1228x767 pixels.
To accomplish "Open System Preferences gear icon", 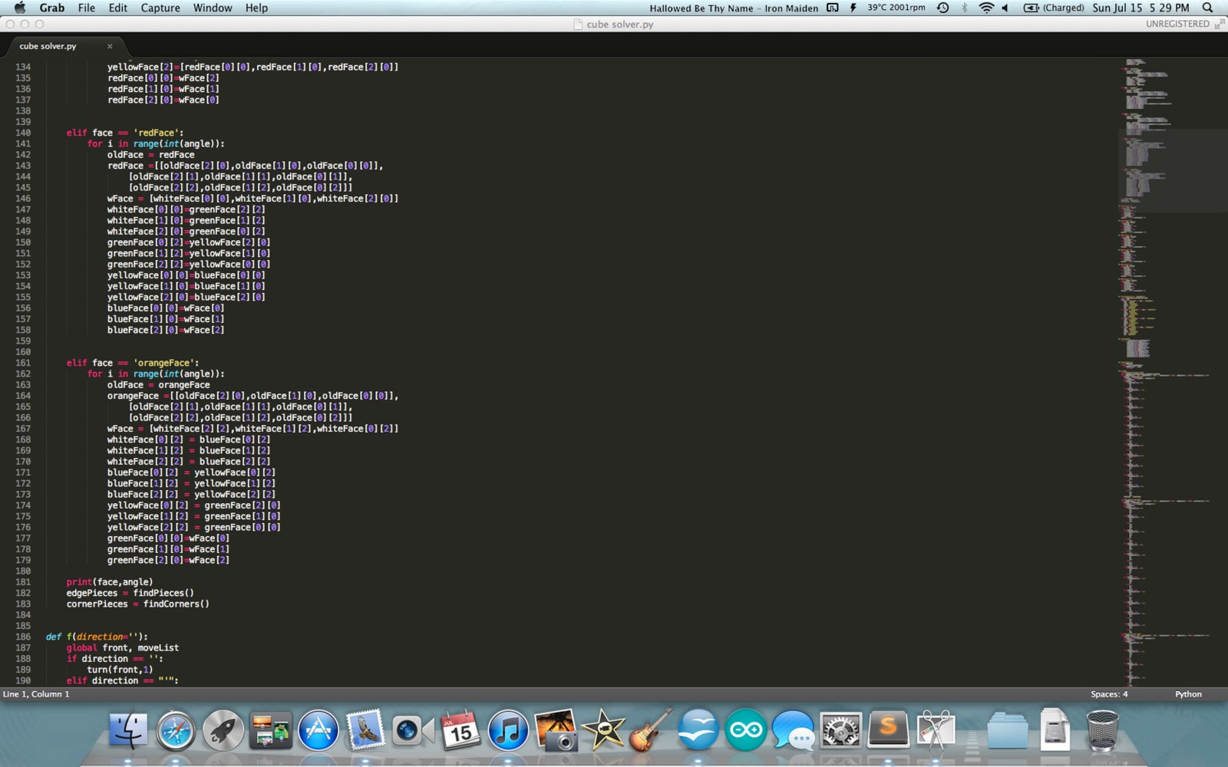I will 840,729.
